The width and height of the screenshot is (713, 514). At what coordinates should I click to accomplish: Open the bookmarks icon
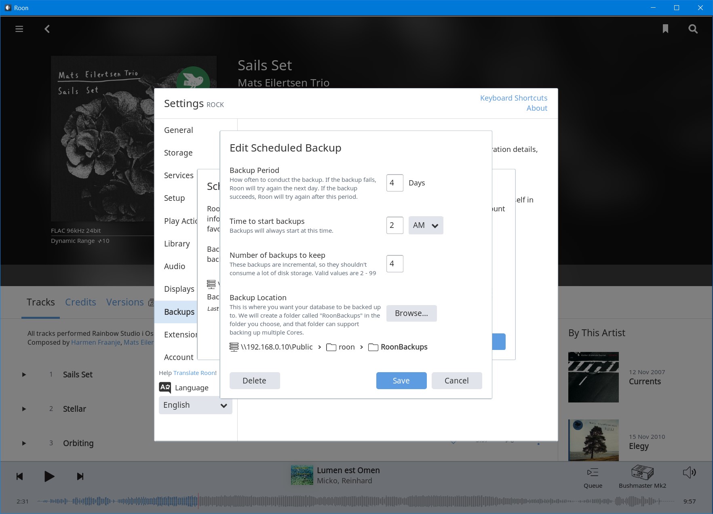point(665,29)
